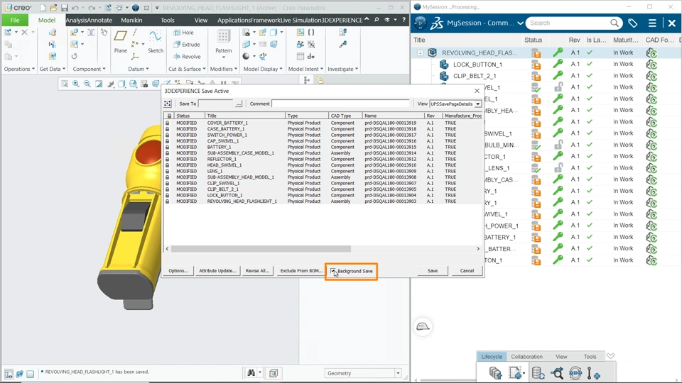This screenshot has width=682, height=383.
Task: Collapse the REVOLVING_HEAD_FLAS tree node
Action: point(420,53)
